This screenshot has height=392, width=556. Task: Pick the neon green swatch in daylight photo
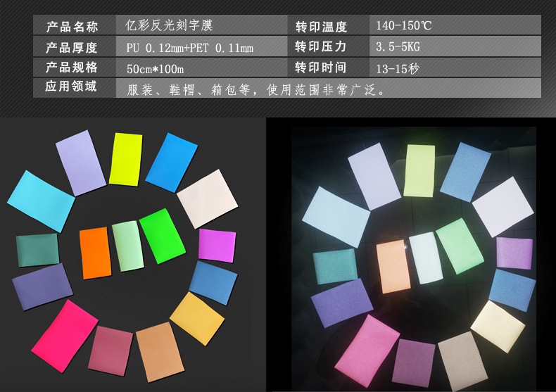coord(162,236)
